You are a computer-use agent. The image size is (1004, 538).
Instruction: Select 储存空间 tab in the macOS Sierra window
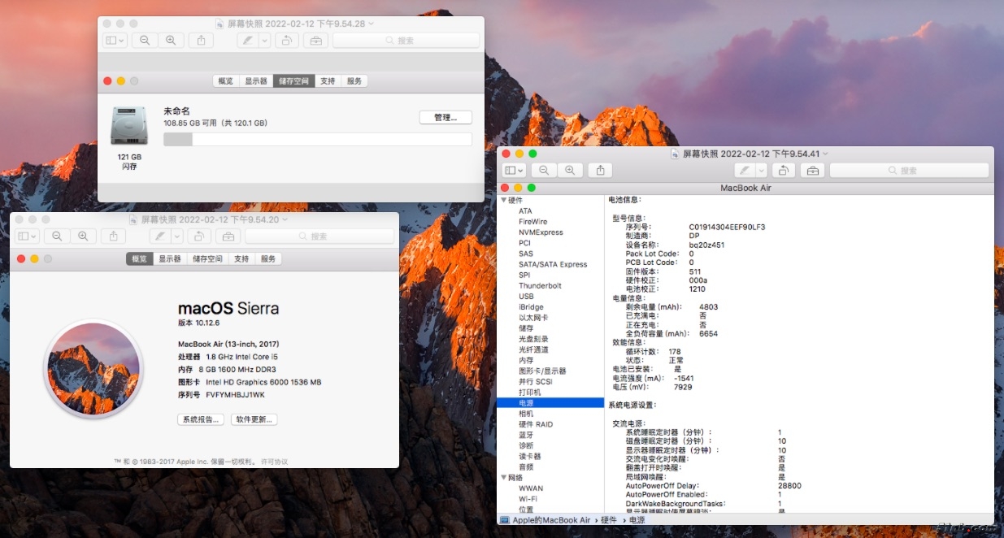[207, 258]
